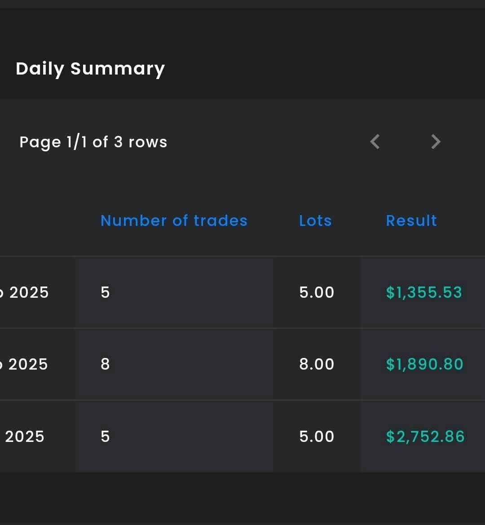Click the date cell in the $1,890.80 row

pyautogui.click(x=27, y=364)
